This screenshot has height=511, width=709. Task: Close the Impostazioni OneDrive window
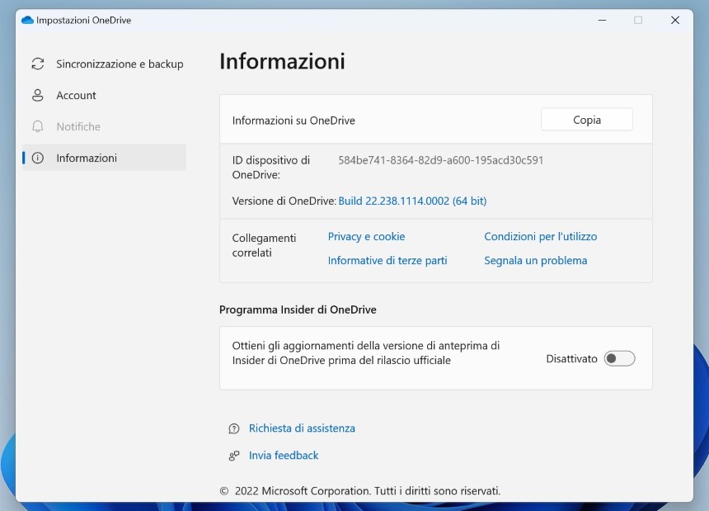click(x=675, y=21)
